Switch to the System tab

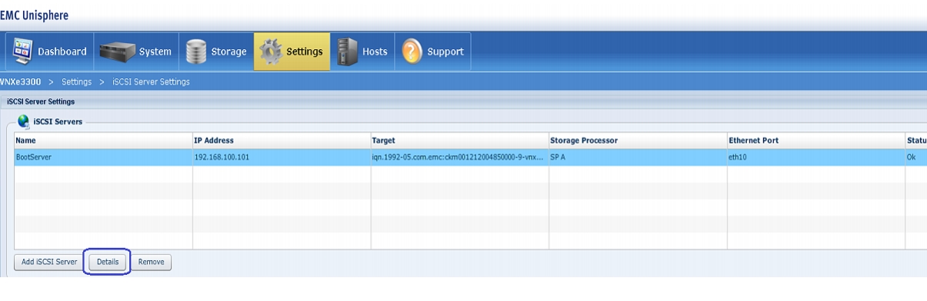136,51
